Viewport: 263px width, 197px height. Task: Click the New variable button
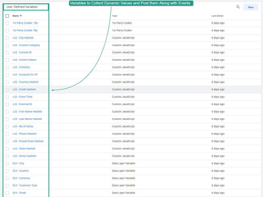pyautogui.click(x=251, y=7)
